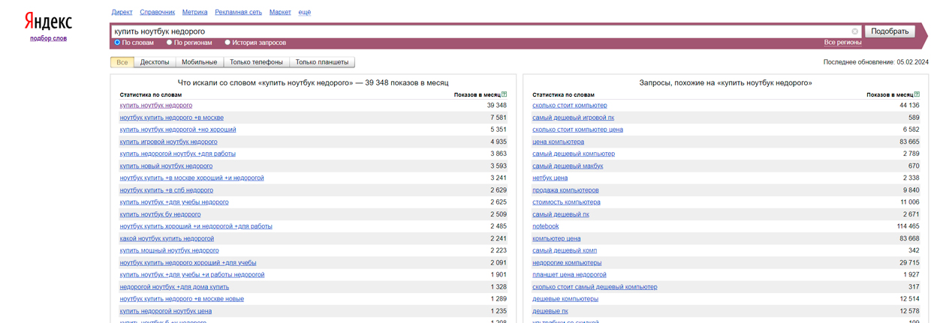Screen dimensions: 931x323
Task: Open similar query 'продажа компьютеров'
Action: [x=565, y=190]
